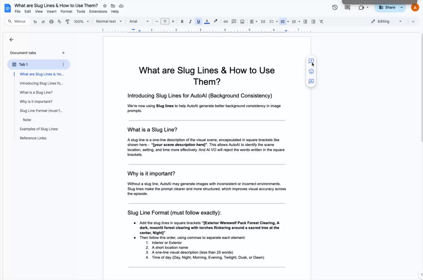Open the Insert menu

point(52,12)
